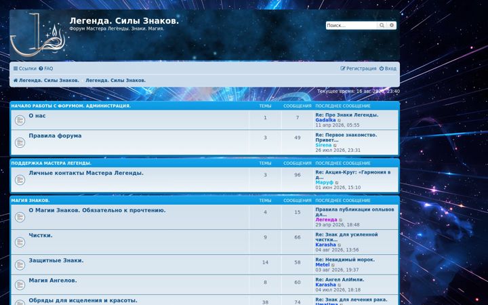Click date text '26 июл 2026, 23:31'

(338, 150)
